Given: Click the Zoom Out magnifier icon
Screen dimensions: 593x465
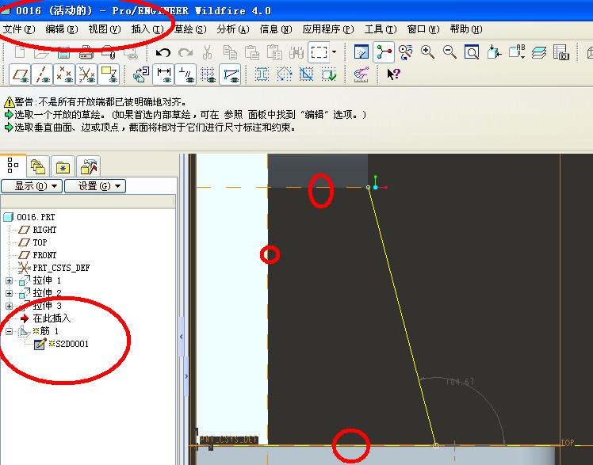Looking at the screenshot, I should point(450,52).
